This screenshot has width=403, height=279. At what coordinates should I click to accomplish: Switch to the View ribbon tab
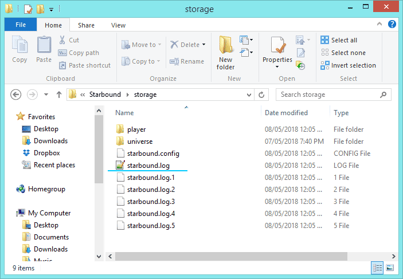(118, 25)
